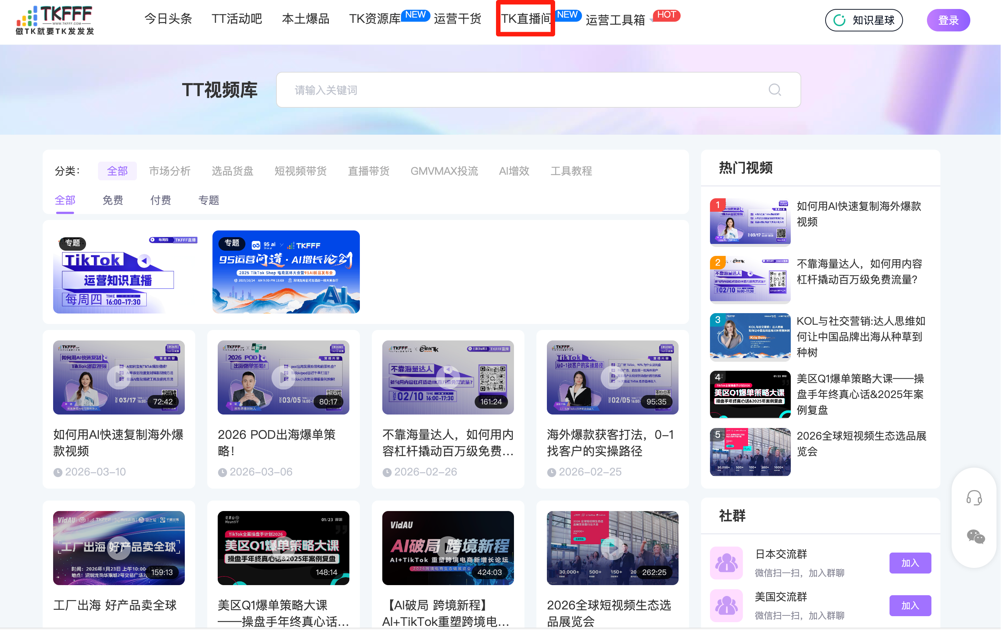Click play on the AI爆款视频 video thumbnail
This screenshot has width=1001, height=630.
point(119,377)
